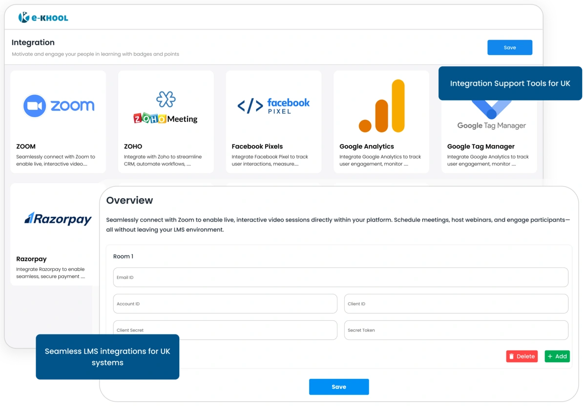Click the e-KHOOL logo

42,16
